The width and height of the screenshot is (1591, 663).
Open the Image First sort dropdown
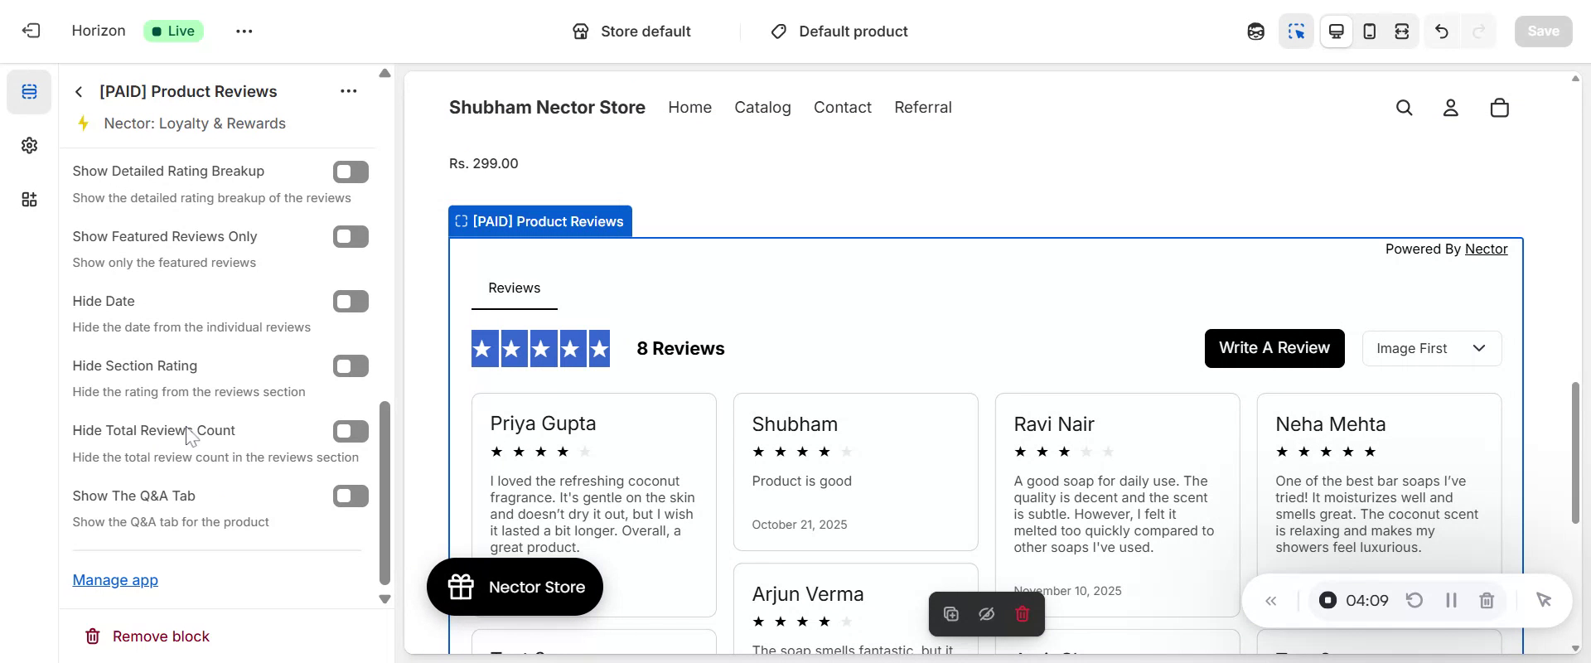tap(1432, 349)
